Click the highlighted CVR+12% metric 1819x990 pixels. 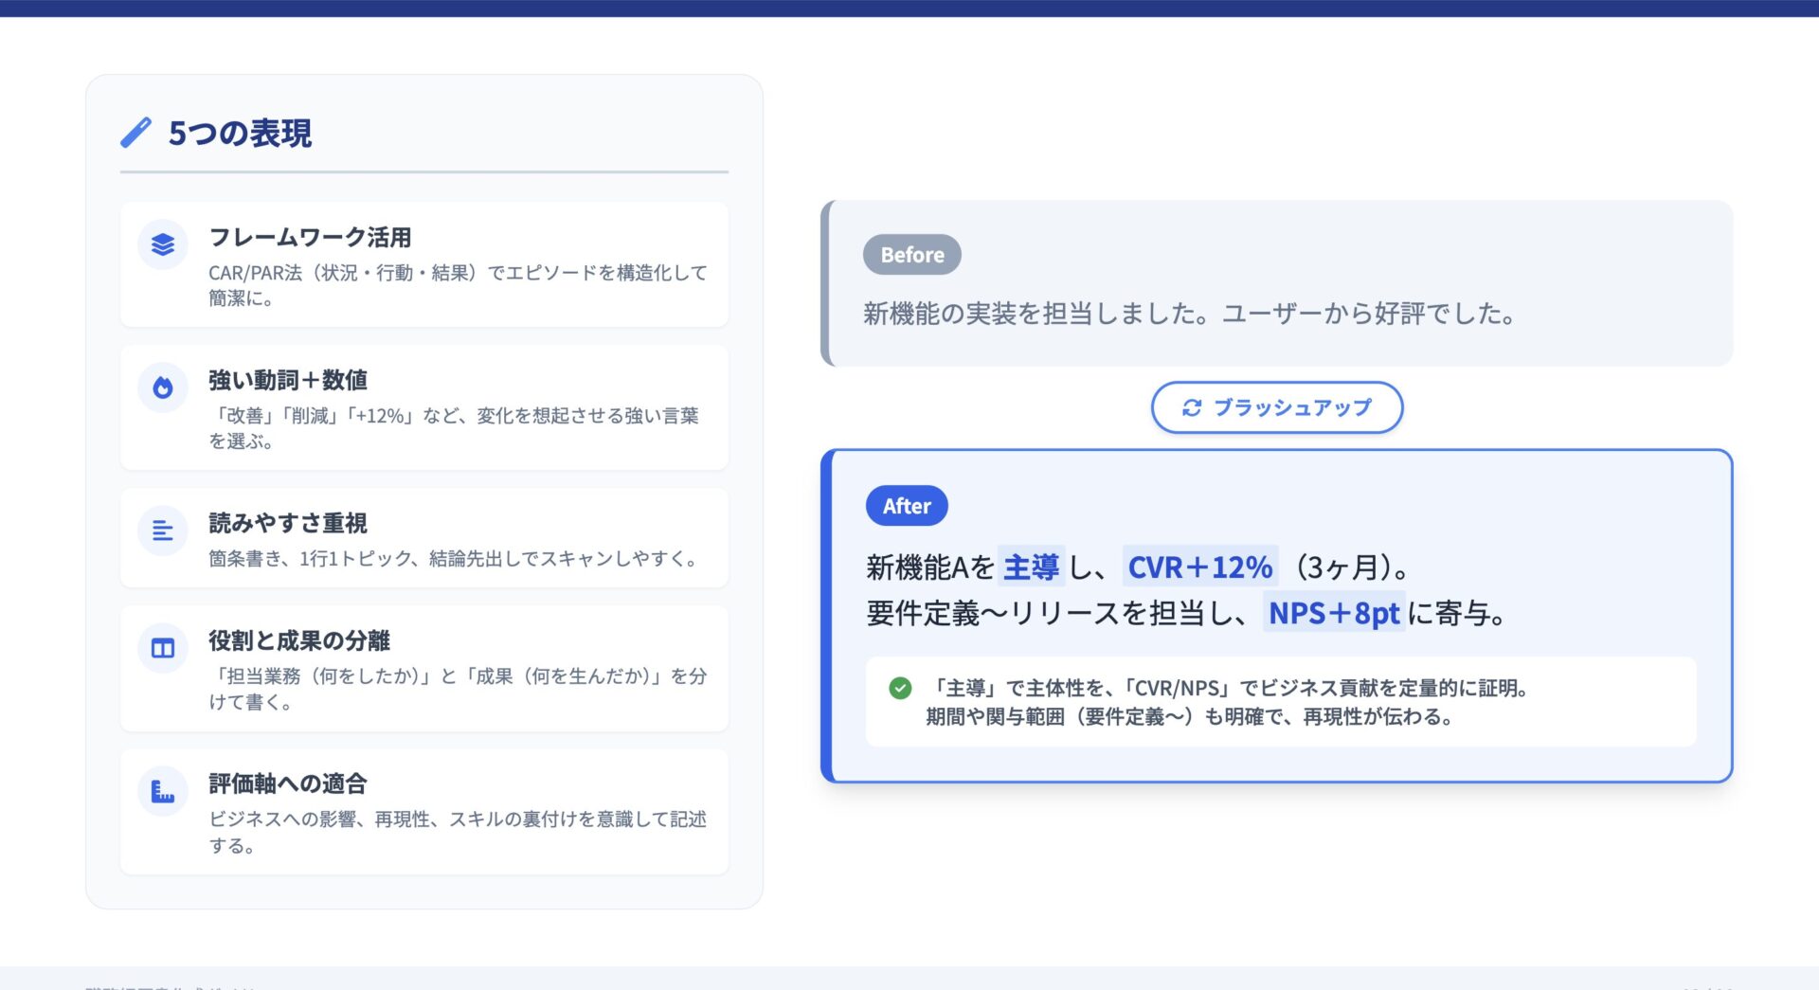tap(1199, 567)
